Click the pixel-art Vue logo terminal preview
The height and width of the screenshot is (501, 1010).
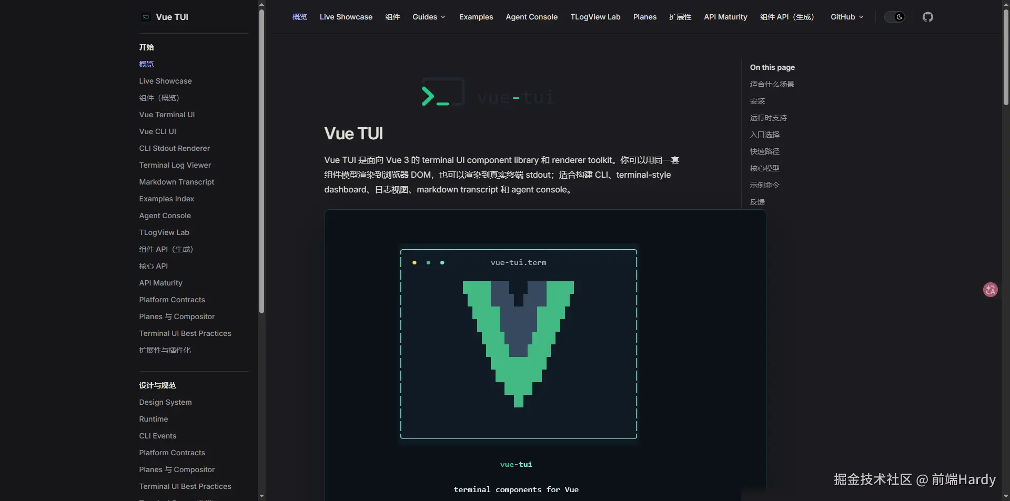coord(519,344)
